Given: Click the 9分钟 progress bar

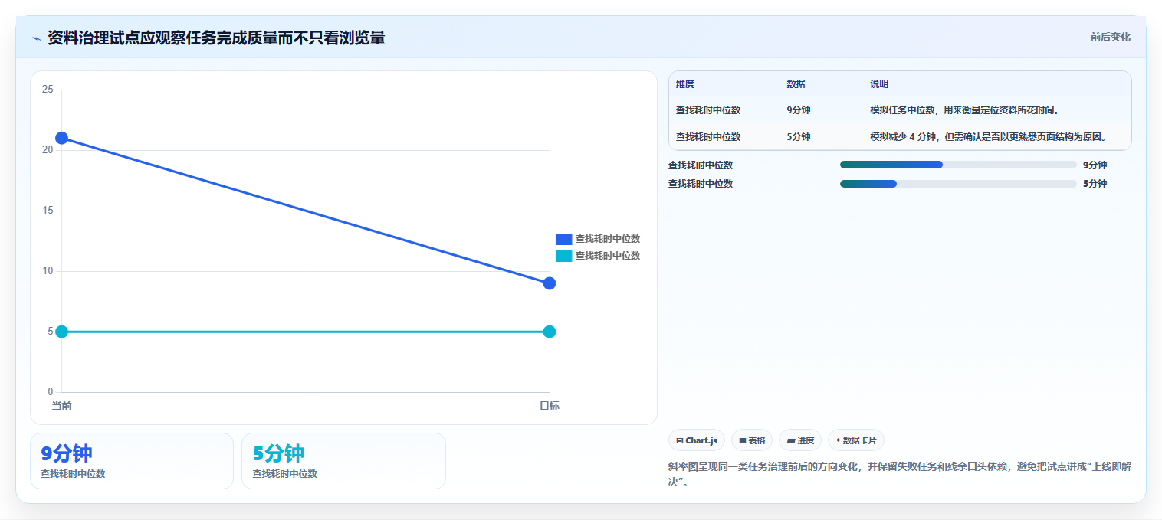Looking at the screenshot, I should 958,165.
